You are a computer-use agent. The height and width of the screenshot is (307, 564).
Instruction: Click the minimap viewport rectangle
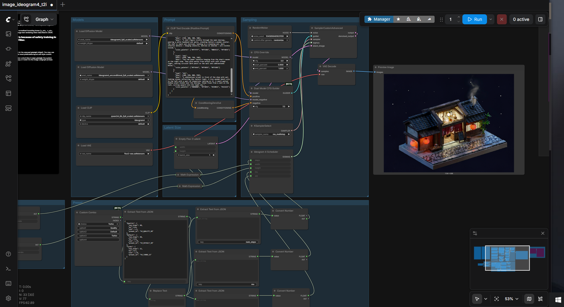(x=507, y=258)
